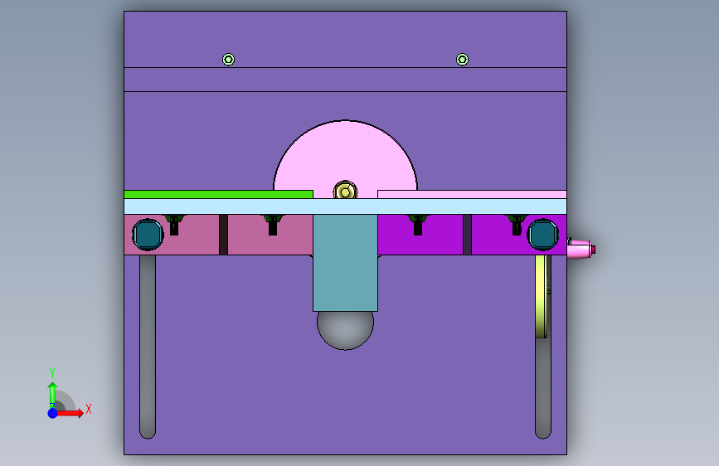Click the green Y axis arrow of the triad
This screenshot has width=719, height=466.
(52, 395)
